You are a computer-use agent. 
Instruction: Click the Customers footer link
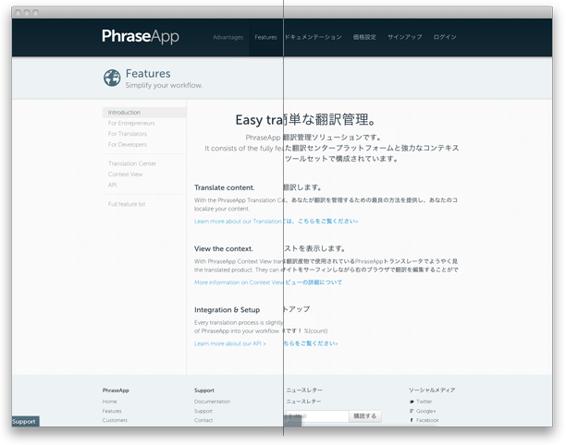coord(115,420)
